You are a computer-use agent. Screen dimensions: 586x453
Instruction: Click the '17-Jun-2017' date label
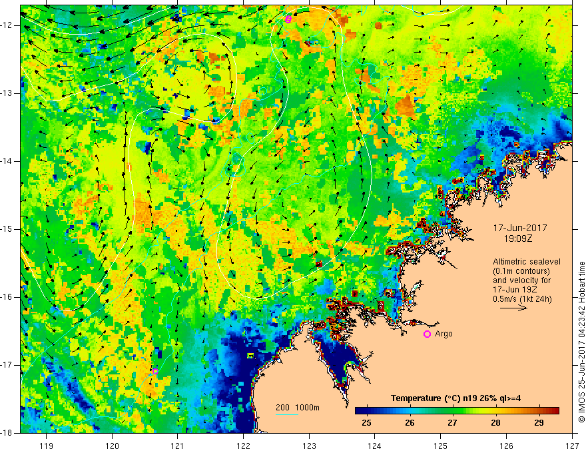coord(520,228)
